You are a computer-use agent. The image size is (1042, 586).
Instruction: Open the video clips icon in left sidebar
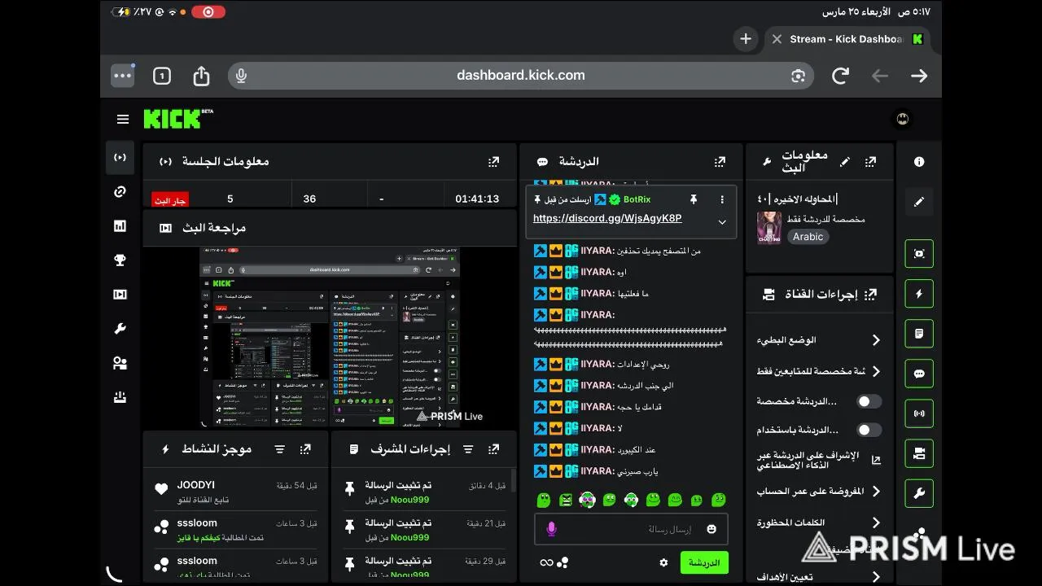coord(120,295)
